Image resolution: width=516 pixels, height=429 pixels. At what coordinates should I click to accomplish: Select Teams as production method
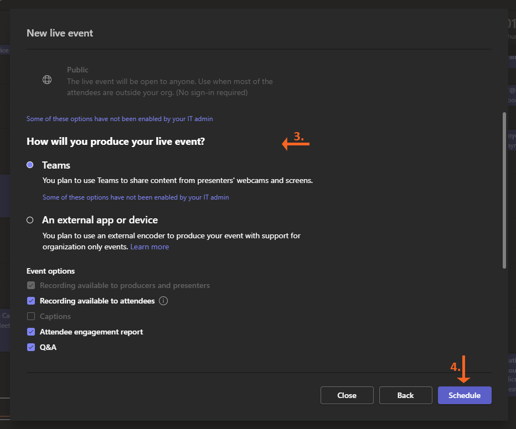[x=30, y=165]
